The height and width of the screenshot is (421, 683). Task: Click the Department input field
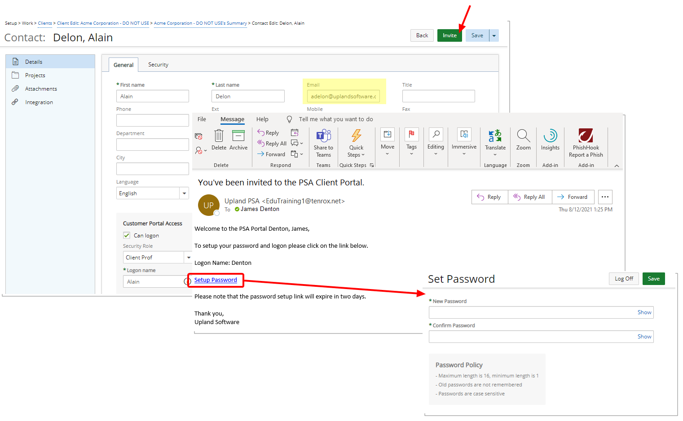pyautogui.click(x=153, y=145)
